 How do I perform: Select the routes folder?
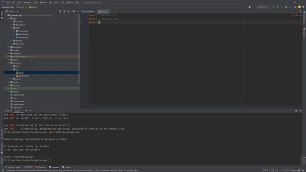(16, 82)
